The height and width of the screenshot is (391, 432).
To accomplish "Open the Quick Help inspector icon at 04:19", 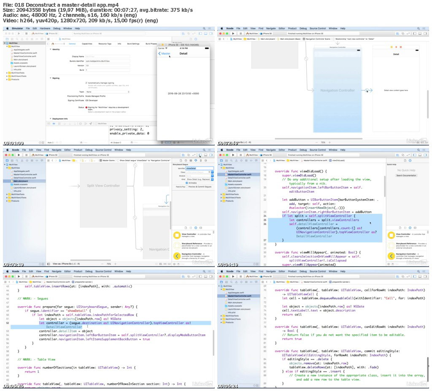I will click(410, 160).
